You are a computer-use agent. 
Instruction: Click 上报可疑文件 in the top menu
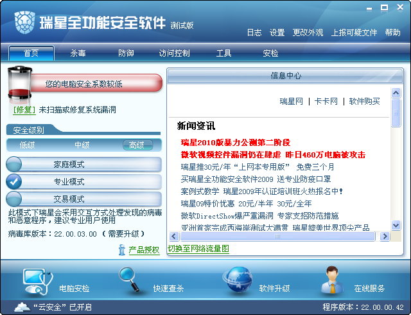click(x=354, y=33)
